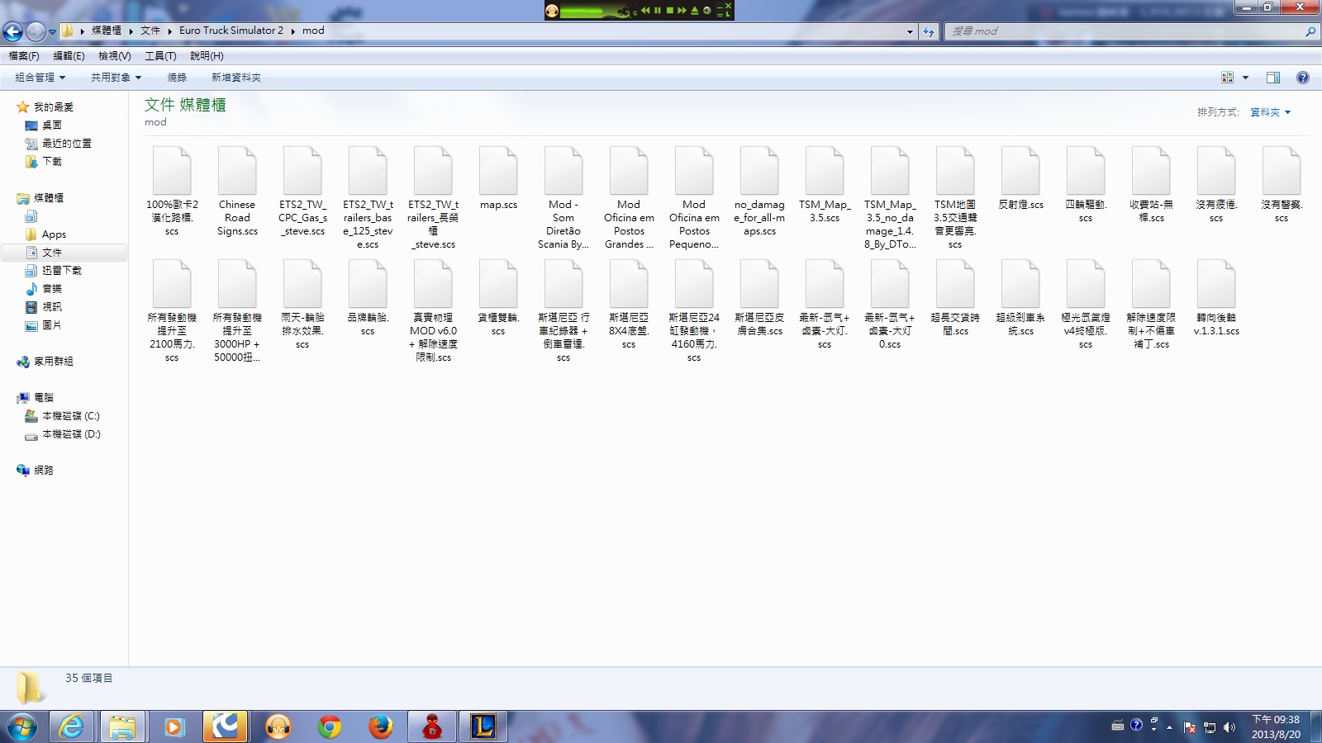Image resolution: width=1322 pixels, height=743 pixels.
Task: Open the sort-by 資料夾 dropdown
Action: pyautogui.click(x=1270, y=112)
